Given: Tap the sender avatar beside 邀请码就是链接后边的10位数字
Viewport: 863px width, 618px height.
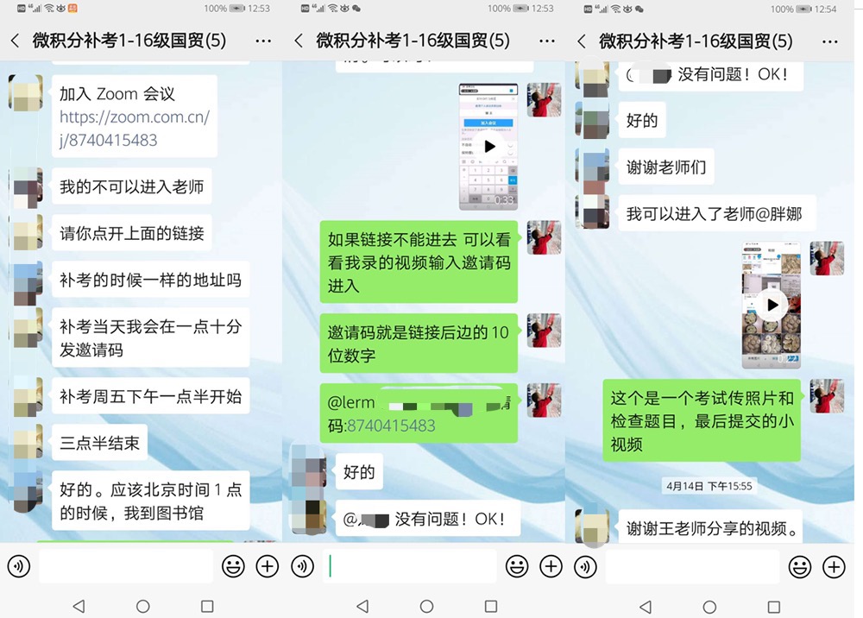Looking at the screenshot, I should tap(544, 331).
